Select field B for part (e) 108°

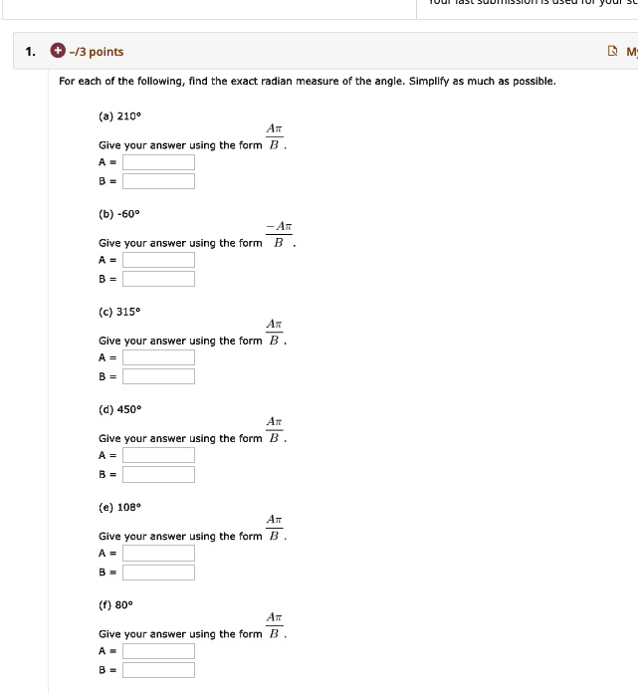(x=158, y=573)
